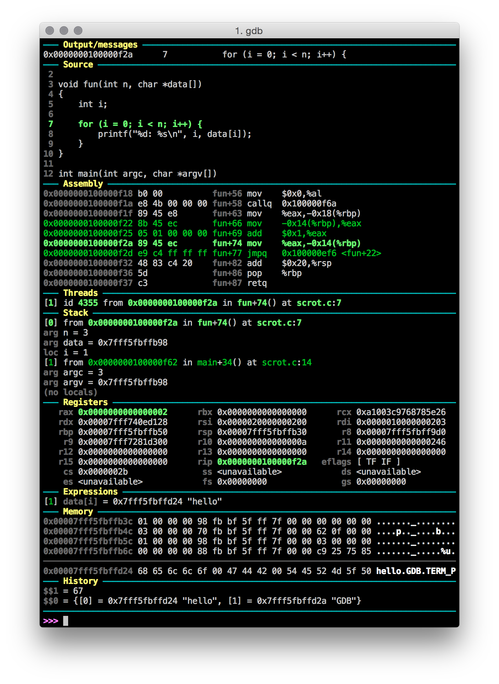Click the Assembly section header

pos(83,184)
